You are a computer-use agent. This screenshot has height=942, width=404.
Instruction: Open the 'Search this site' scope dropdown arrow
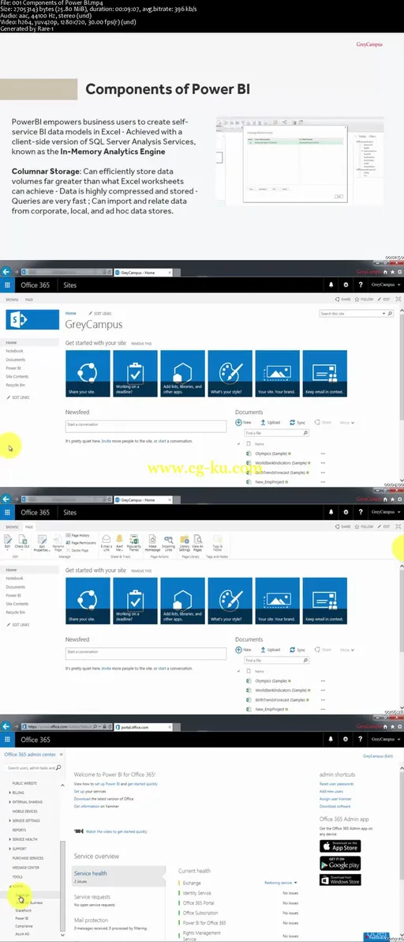click(383, 314)
